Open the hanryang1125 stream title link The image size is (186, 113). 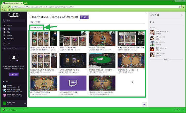pyautogui.click(x=43, y=48)
